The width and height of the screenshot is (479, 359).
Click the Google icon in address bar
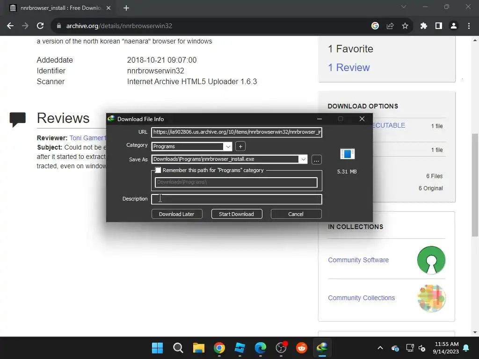375,26
